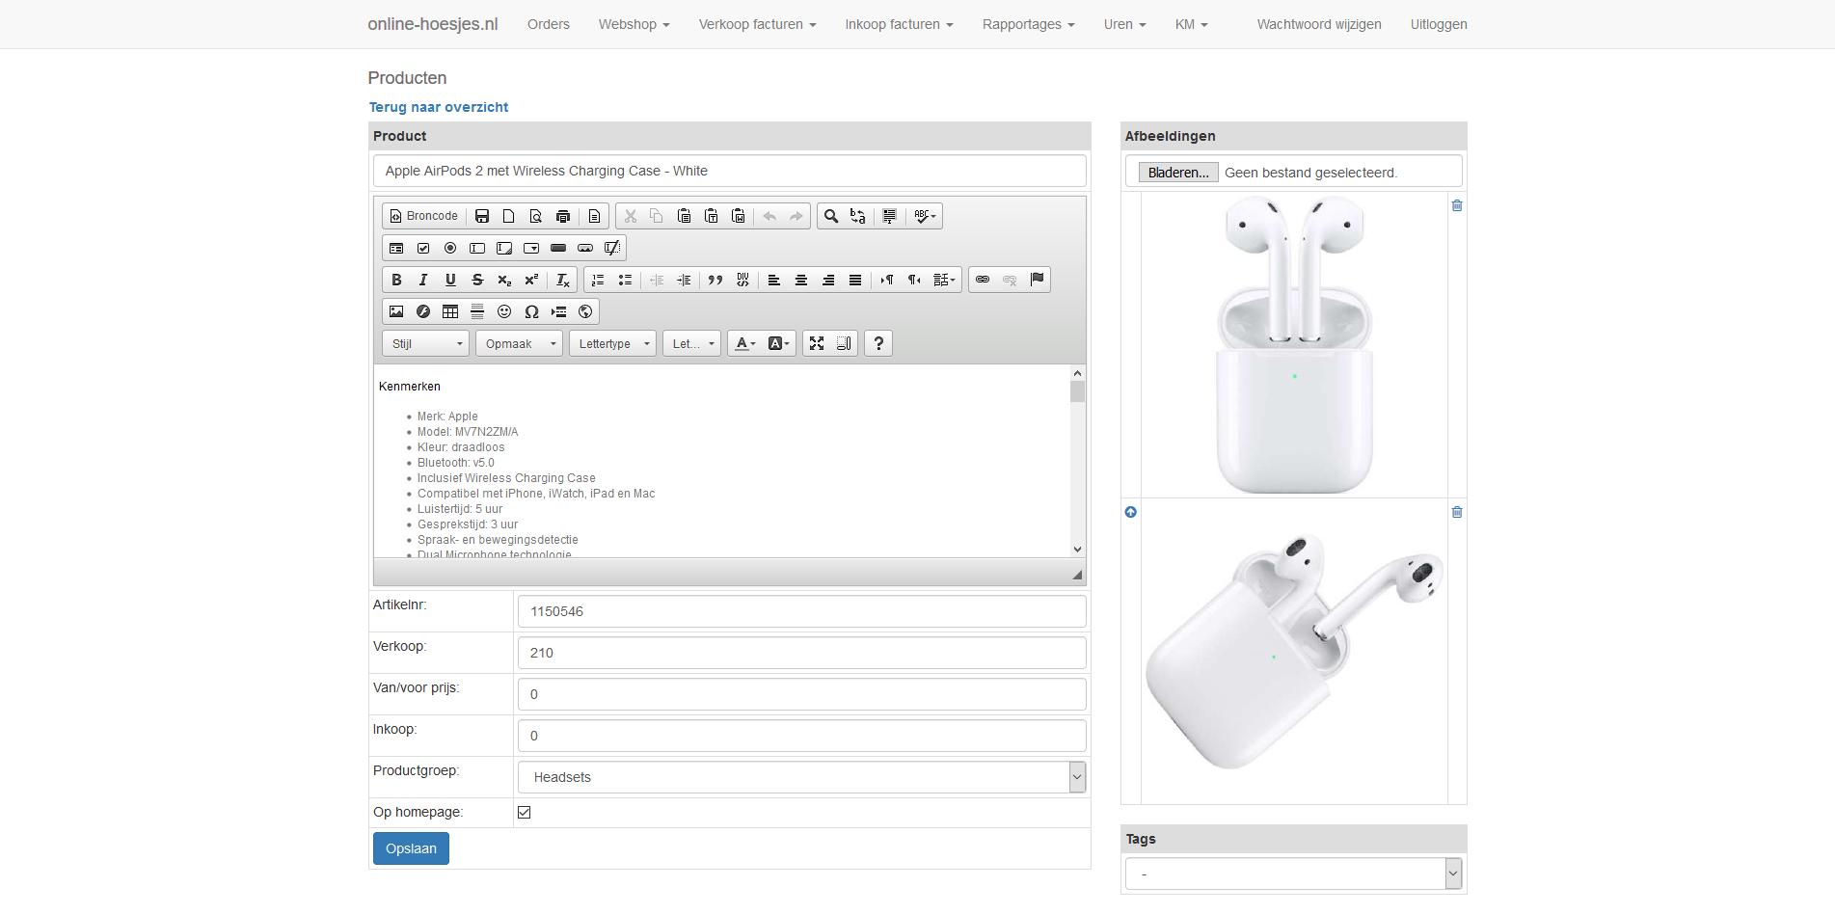The width and height of the screenshot is (1835, 914).
Task: Open the KM menu
Action: (x=1192, y=24)
